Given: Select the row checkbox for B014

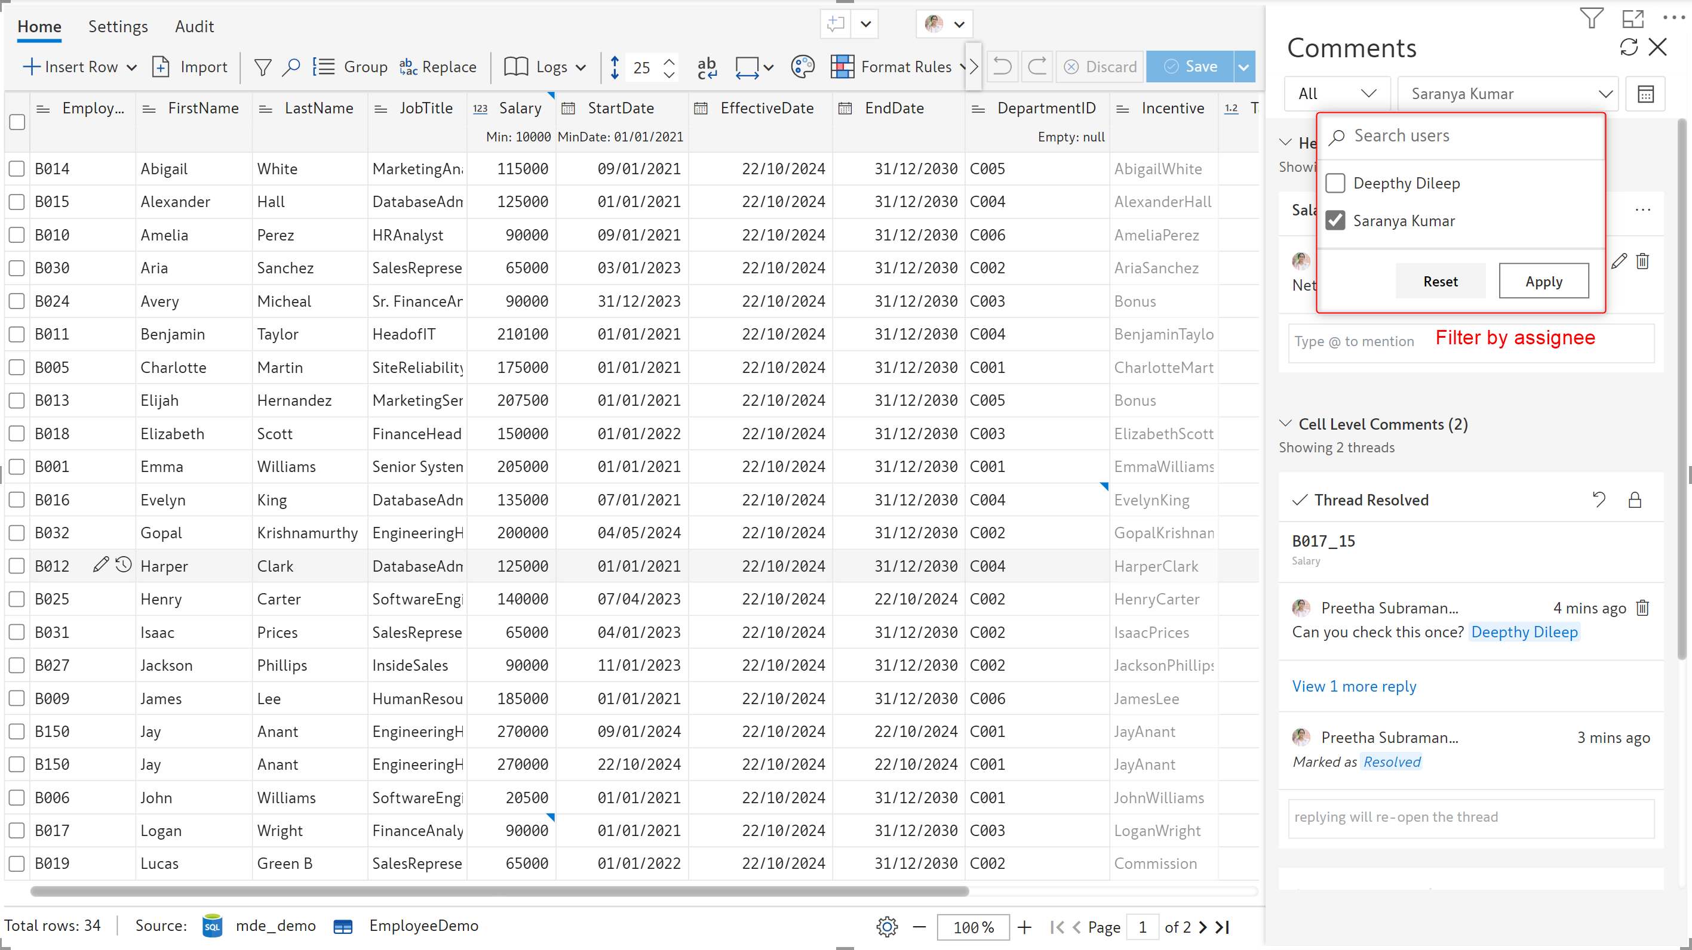Looking at the screenshot, I should click(17, 169).
